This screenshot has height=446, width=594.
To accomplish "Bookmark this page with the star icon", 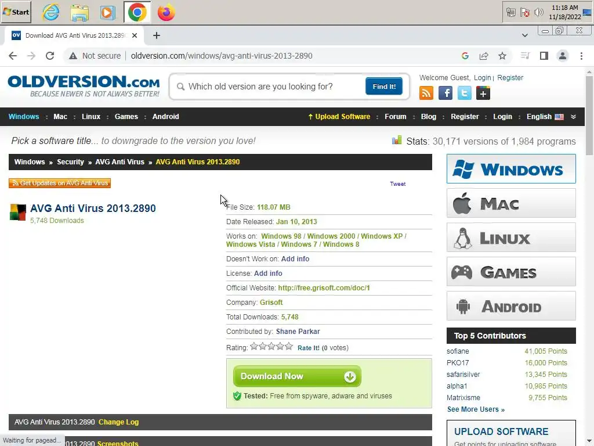I will (x=502, y=56).
